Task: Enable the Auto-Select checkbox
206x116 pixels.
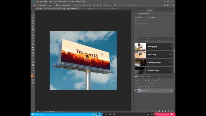Action: click(39, 5)
